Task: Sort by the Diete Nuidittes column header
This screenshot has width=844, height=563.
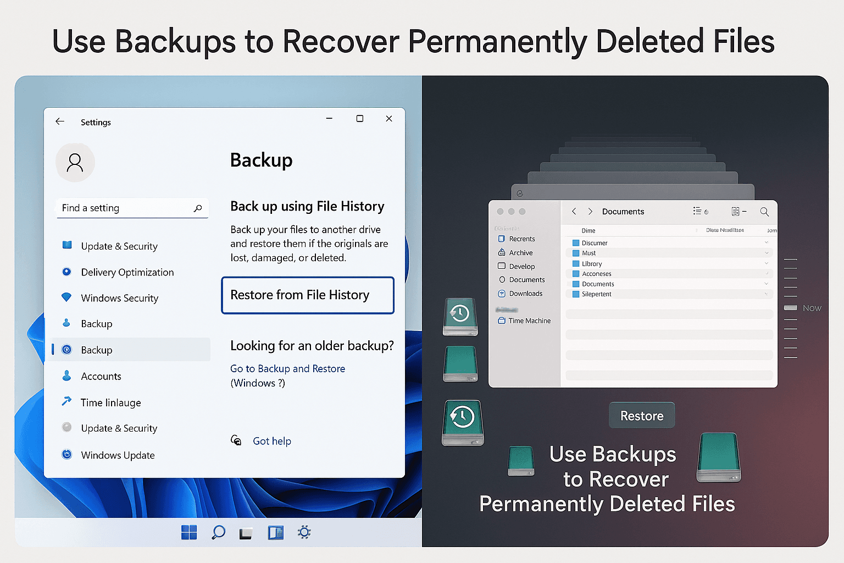Action: pos(725,230)
